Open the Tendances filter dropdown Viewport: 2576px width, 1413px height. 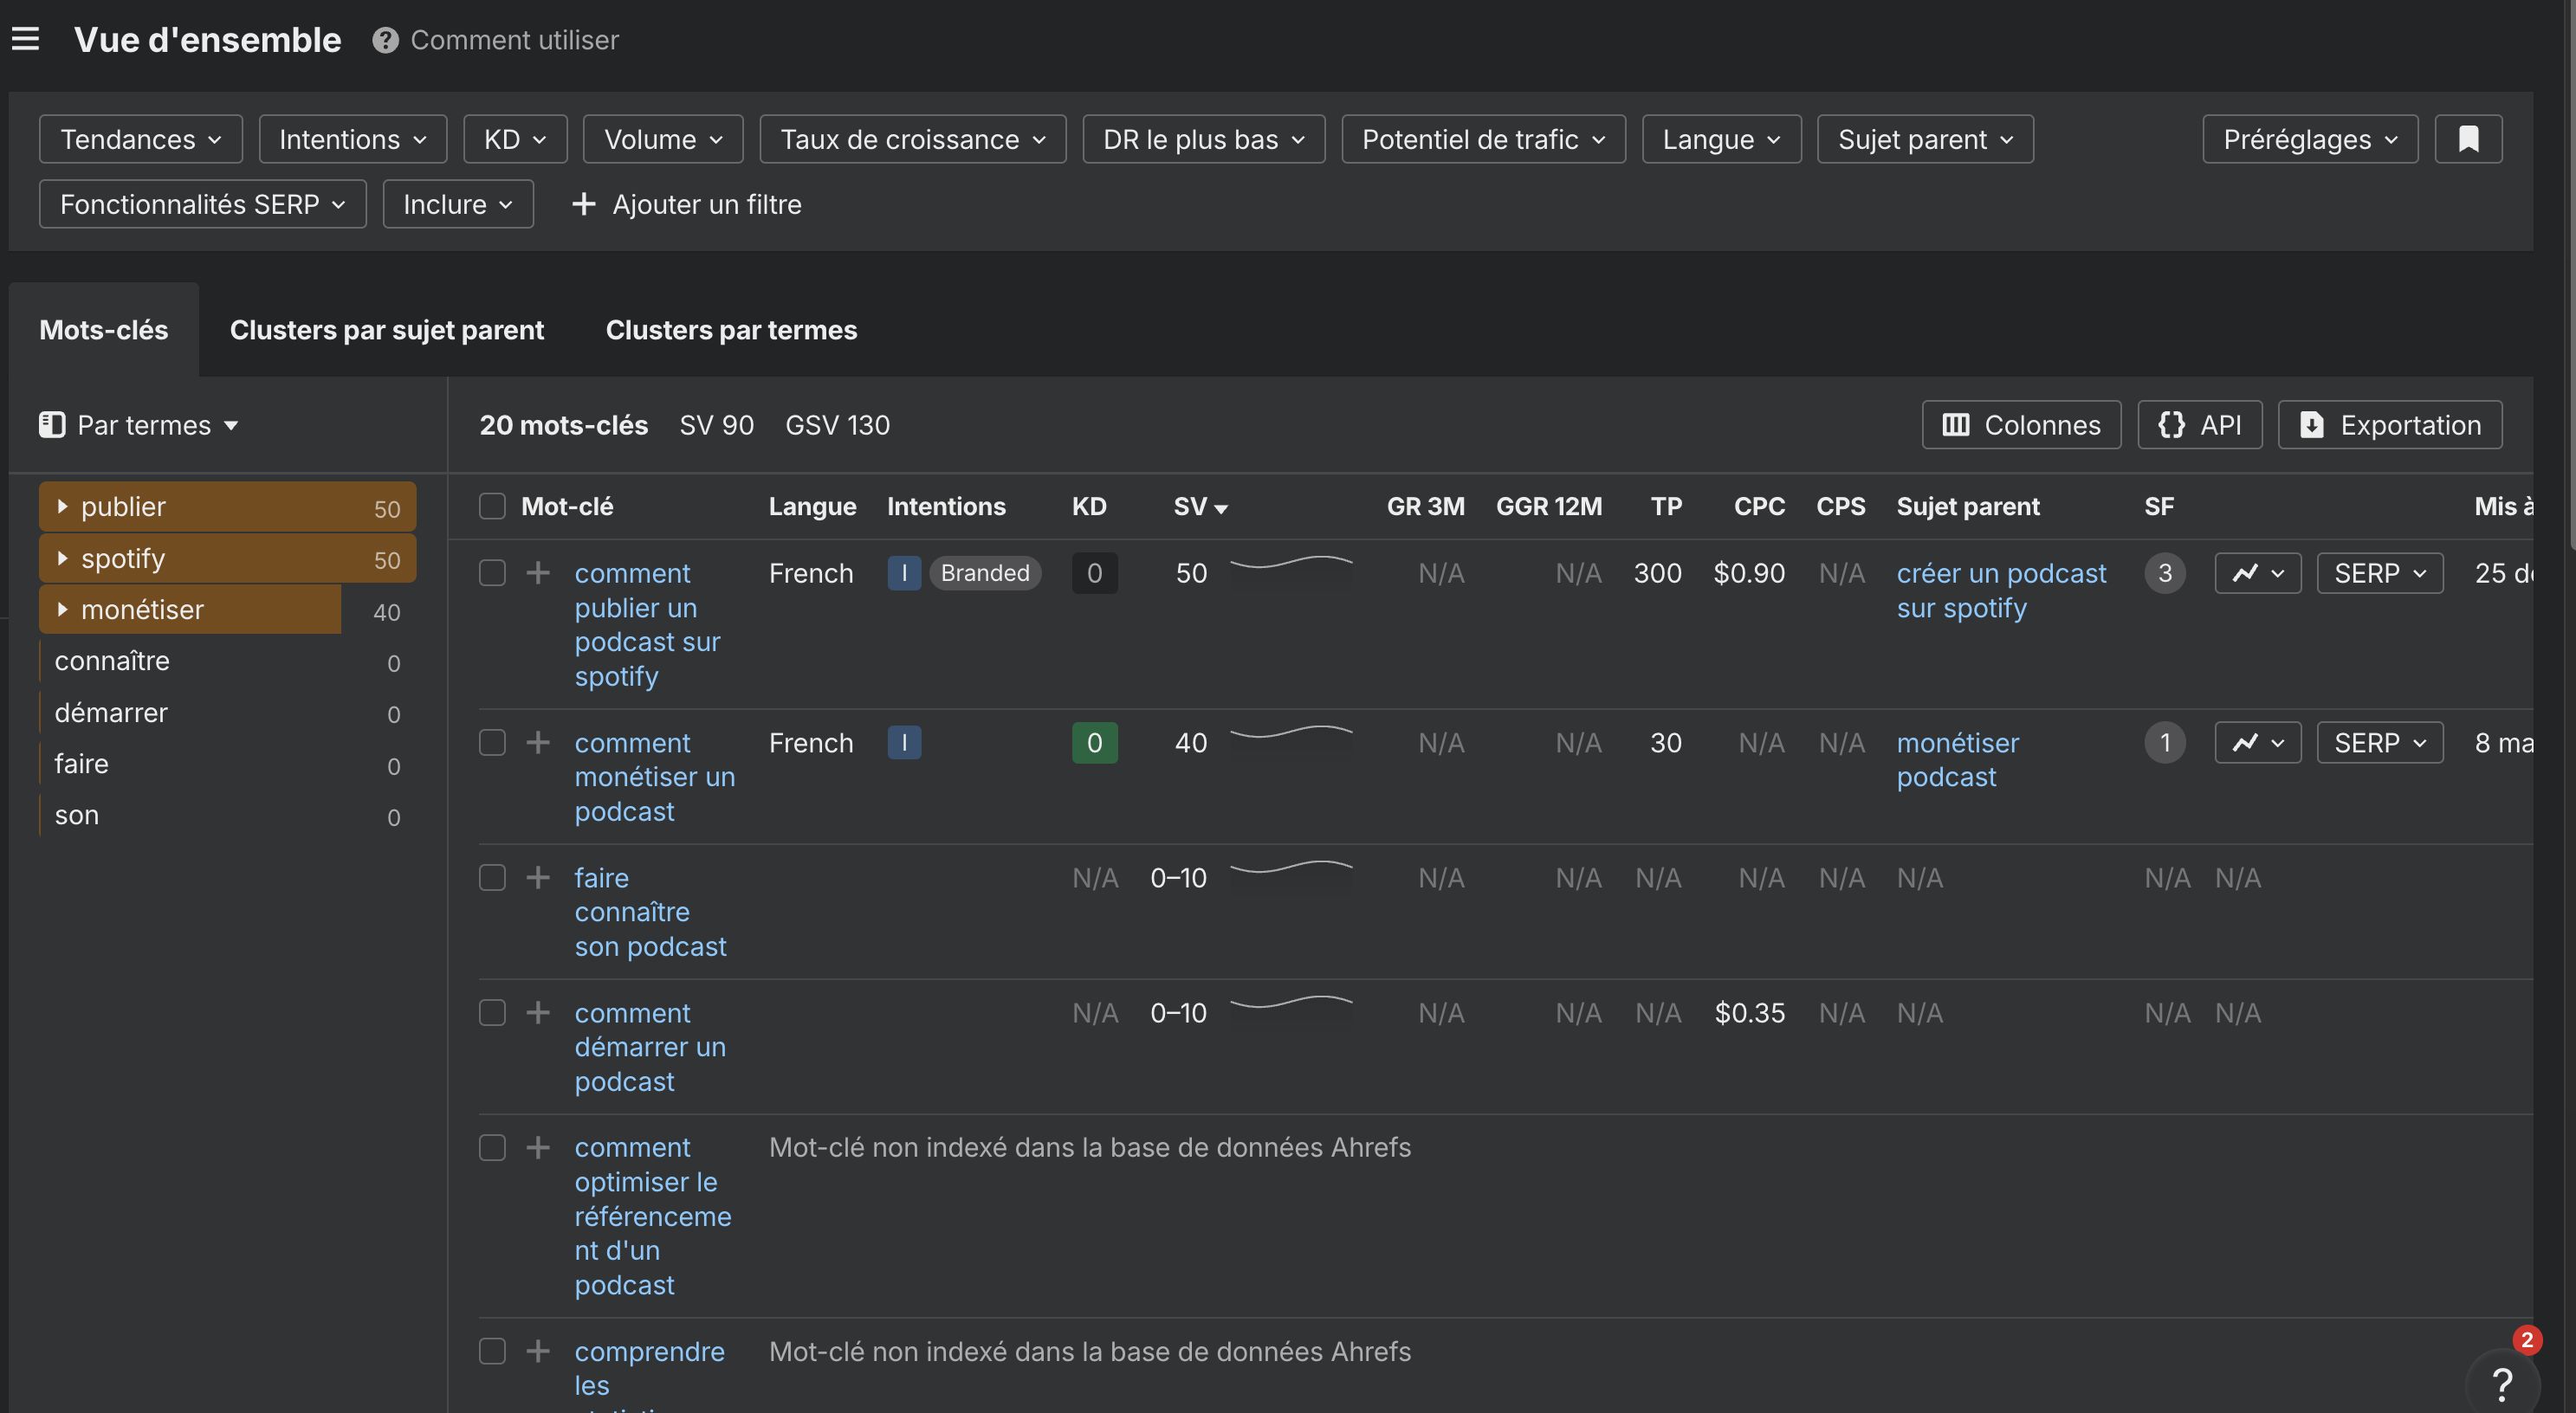pyautogui.click(x=139, y=139)
